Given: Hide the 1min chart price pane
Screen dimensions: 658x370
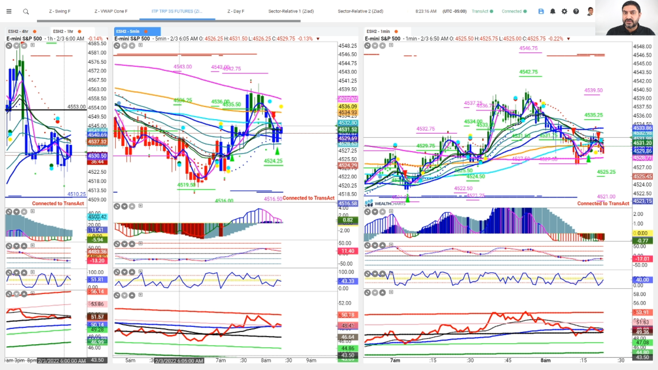Looking at the screenshot, I should [367, 46].
